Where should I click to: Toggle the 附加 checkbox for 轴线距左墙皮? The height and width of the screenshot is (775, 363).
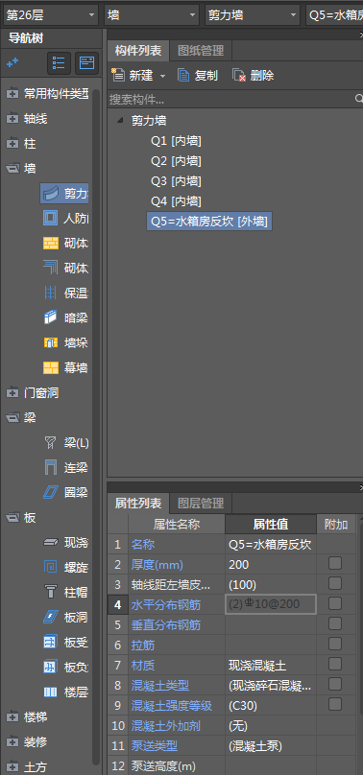[335, 583]
